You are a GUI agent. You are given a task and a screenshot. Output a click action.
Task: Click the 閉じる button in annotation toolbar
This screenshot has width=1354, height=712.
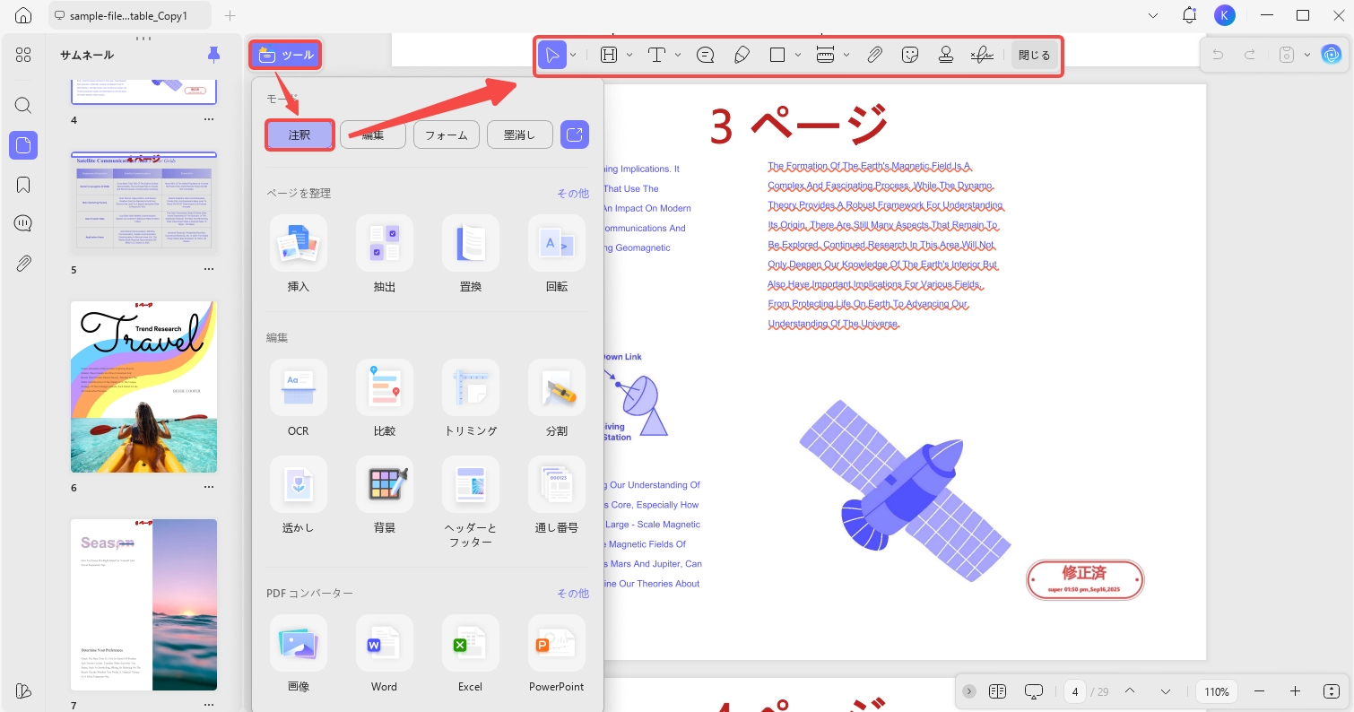pyautogui.click(x=1034, y=55)
